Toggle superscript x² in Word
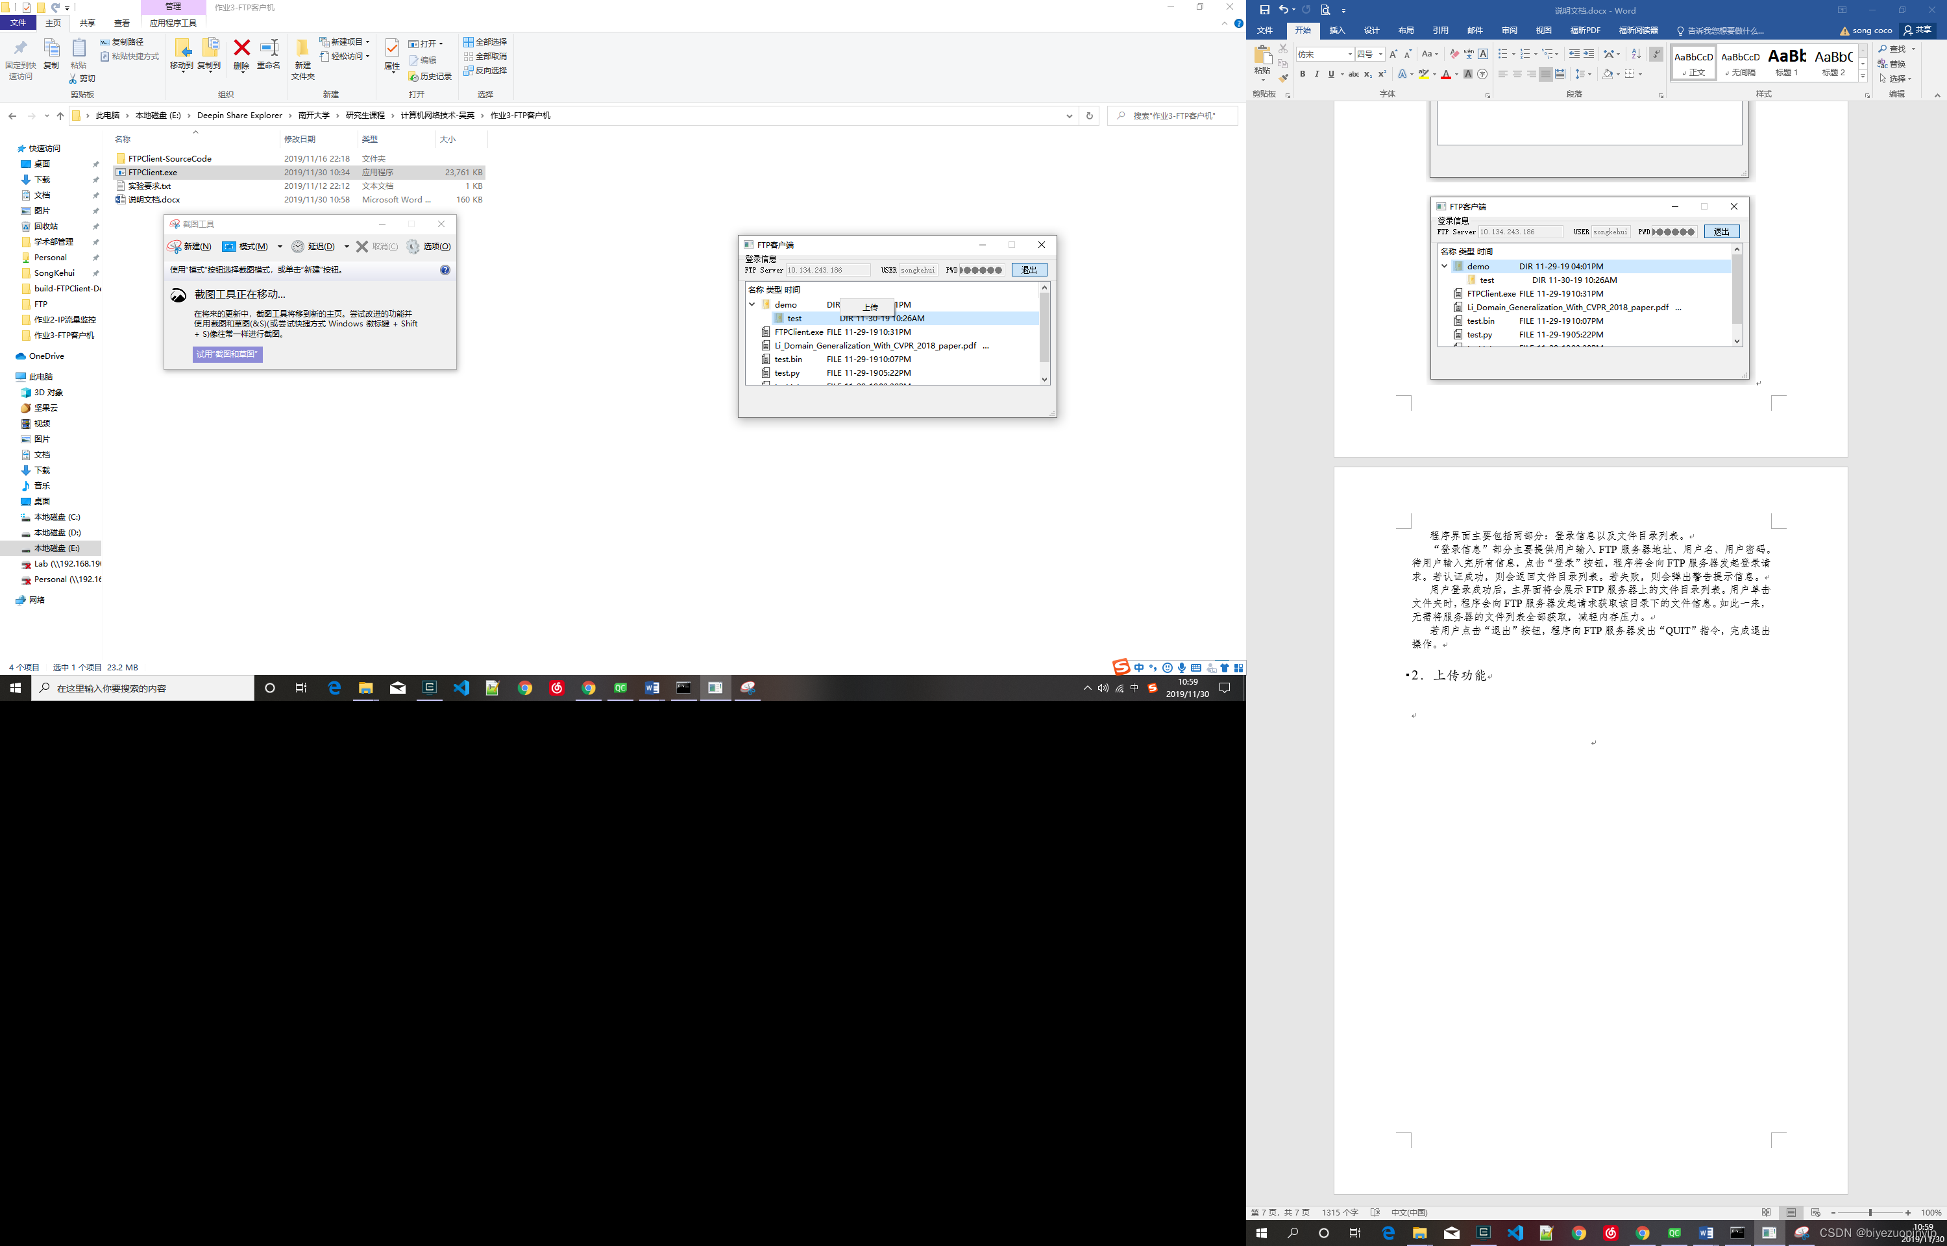Viewport: 1947px width, 1246px height. (x=1382, y=73)
